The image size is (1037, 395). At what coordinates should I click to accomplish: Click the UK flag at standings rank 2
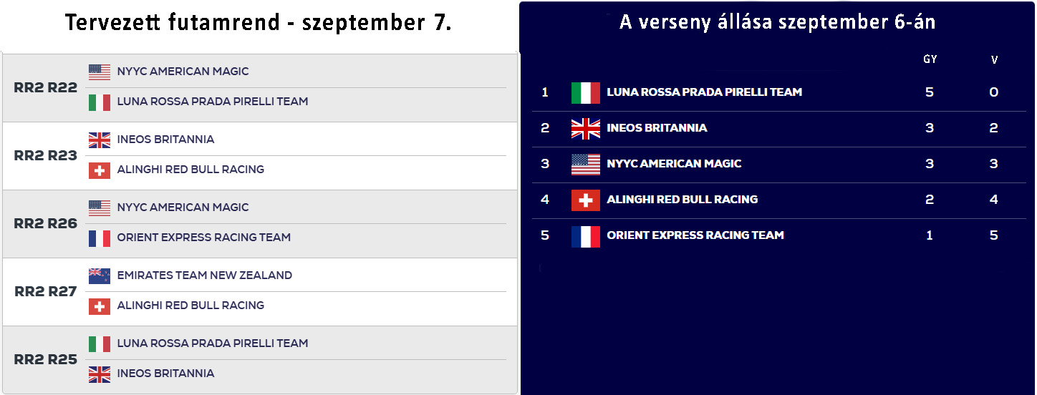click(x=586, y=129)
